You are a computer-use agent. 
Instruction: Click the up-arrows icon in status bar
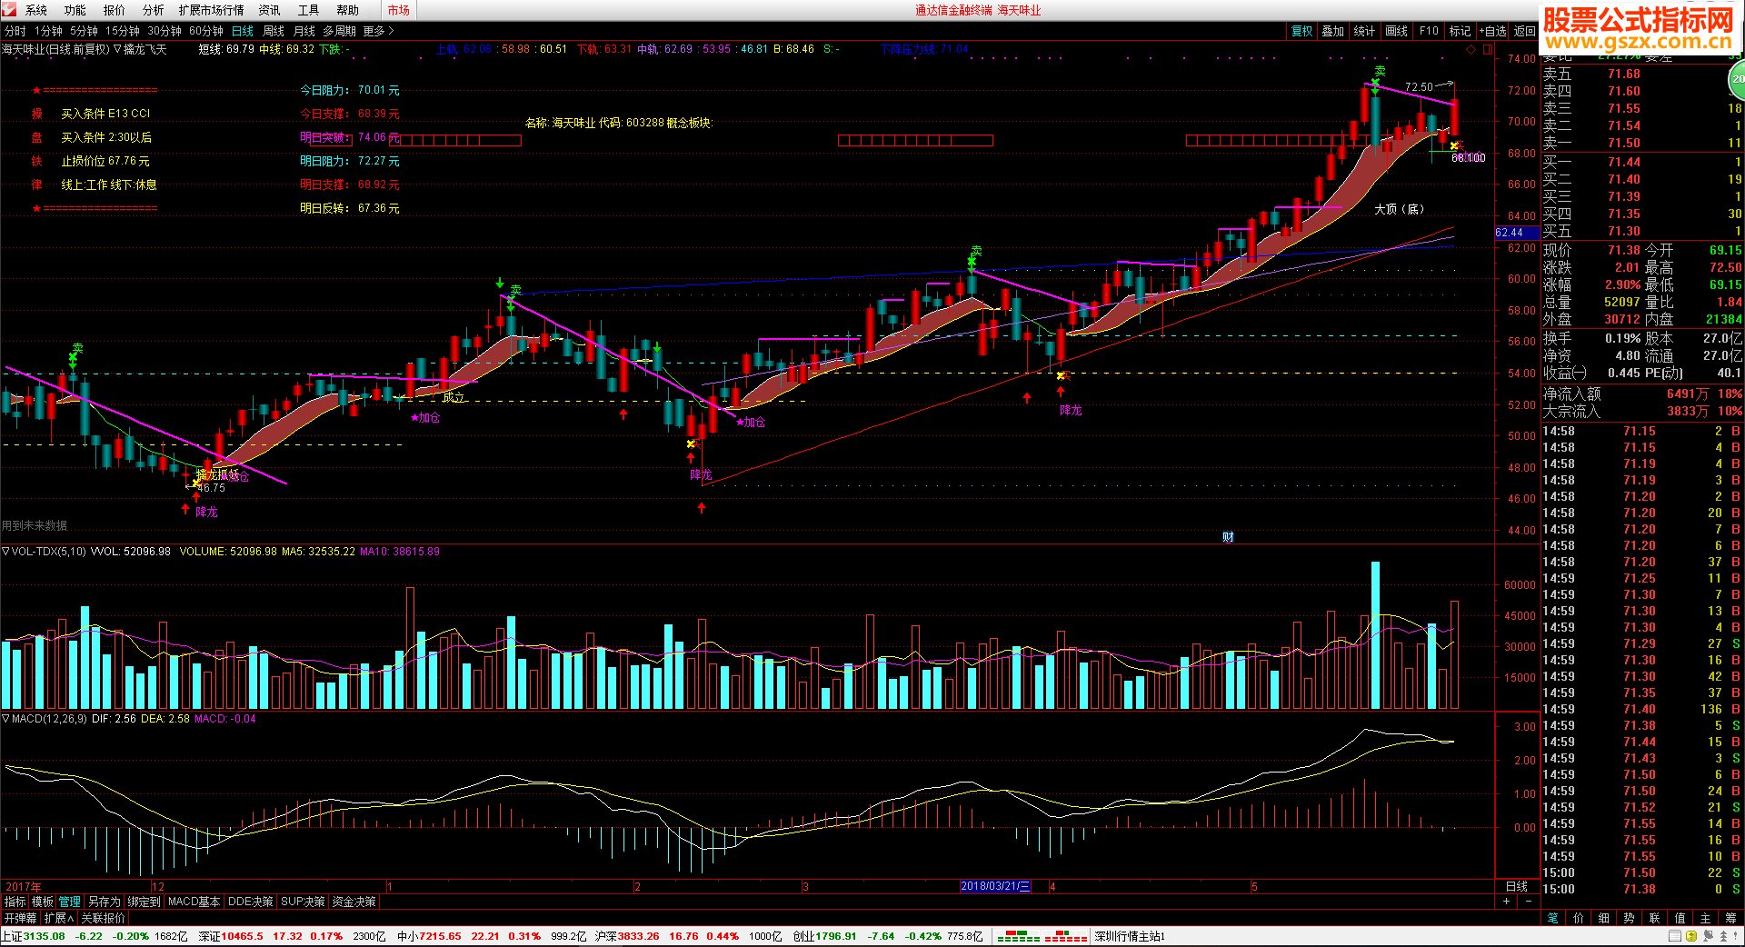(1722, 936)
